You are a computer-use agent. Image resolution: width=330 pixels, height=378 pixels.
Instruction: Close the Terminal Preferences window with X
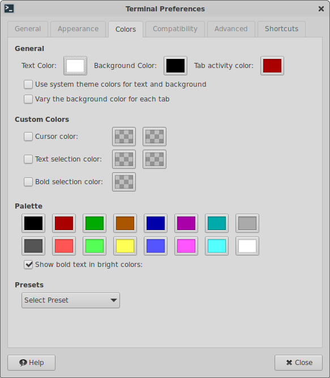tap(321, 9)
